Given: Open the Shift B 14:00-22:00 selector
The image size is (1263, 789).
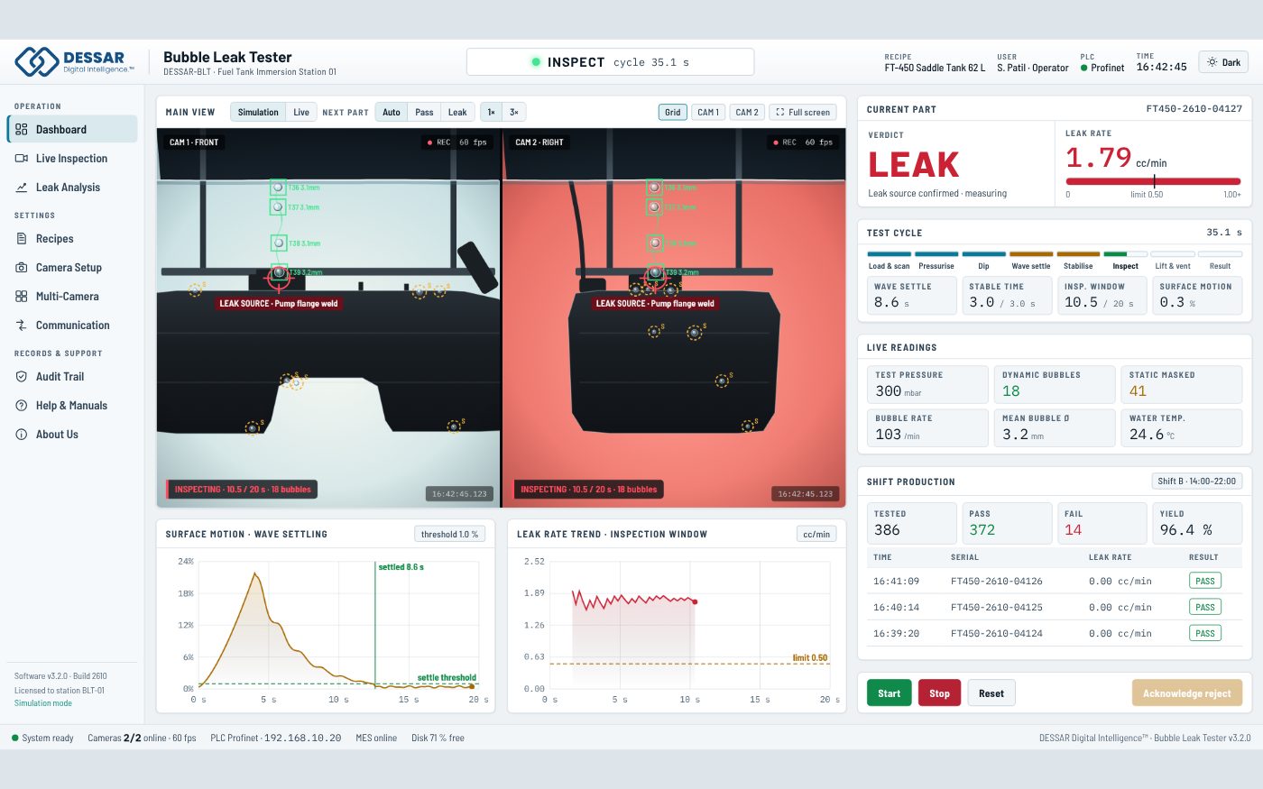Looking at the screenshot, I should [x=1197, y=481].
